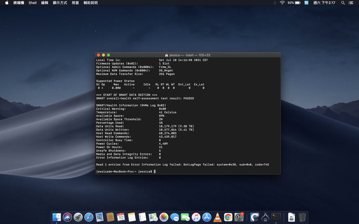The height and width of the screenshot is (224, 359).
Task: Click the Bluetooth status icon
Action: pos(275,3)
